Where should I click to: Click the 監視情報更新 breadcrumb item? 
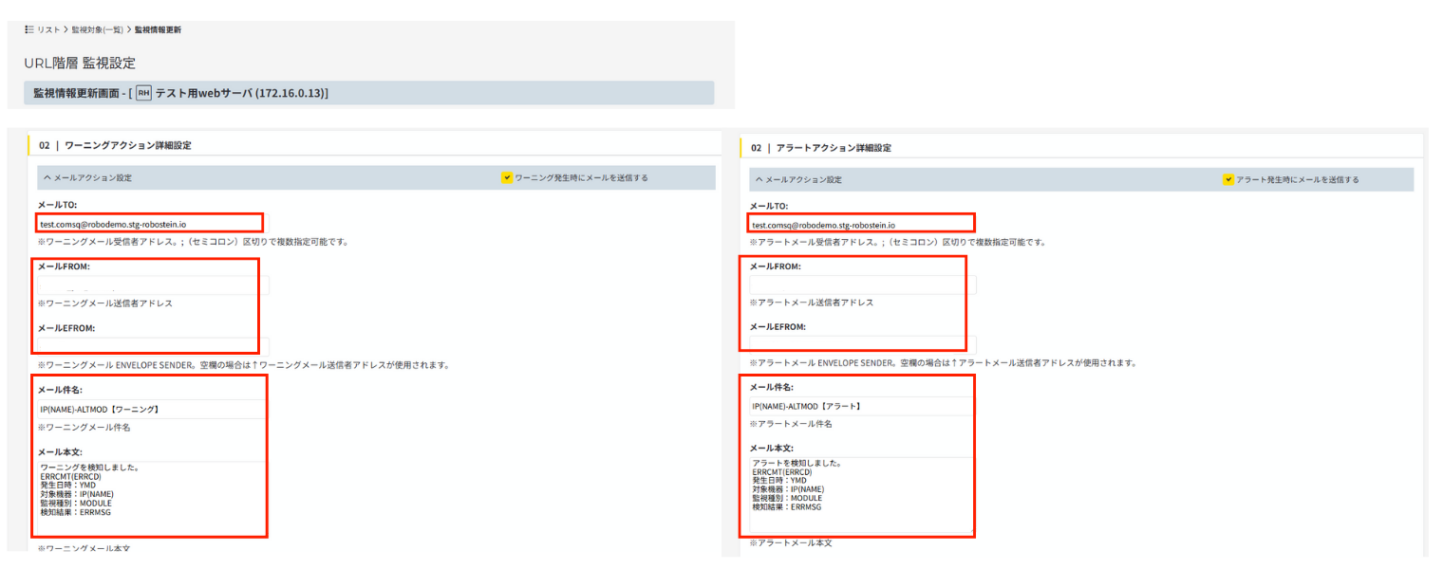(x=158, y=30)
